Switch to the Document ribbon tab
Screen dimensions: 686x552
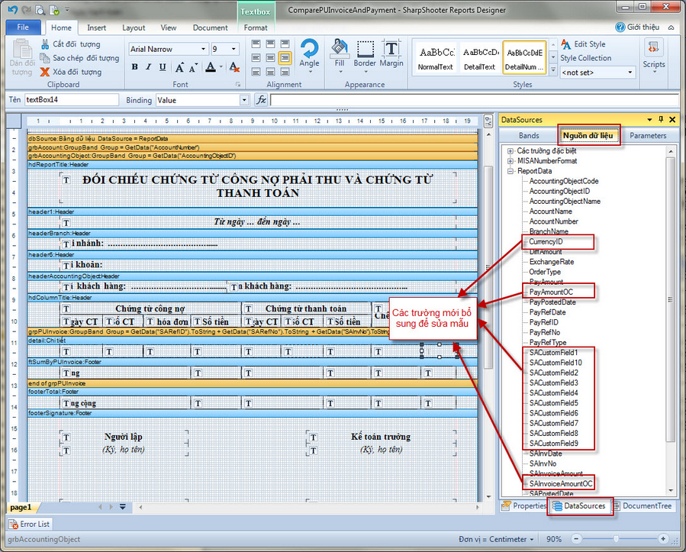211,27
